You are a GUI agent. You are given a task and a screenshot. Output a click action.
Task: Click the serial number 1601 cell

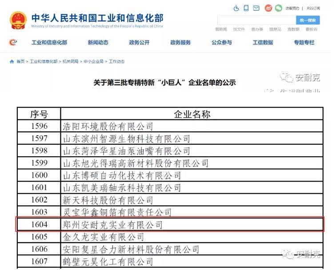(39, 188)
